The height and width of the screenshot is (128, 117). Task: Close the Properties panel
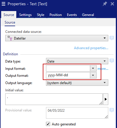point(112,4)
